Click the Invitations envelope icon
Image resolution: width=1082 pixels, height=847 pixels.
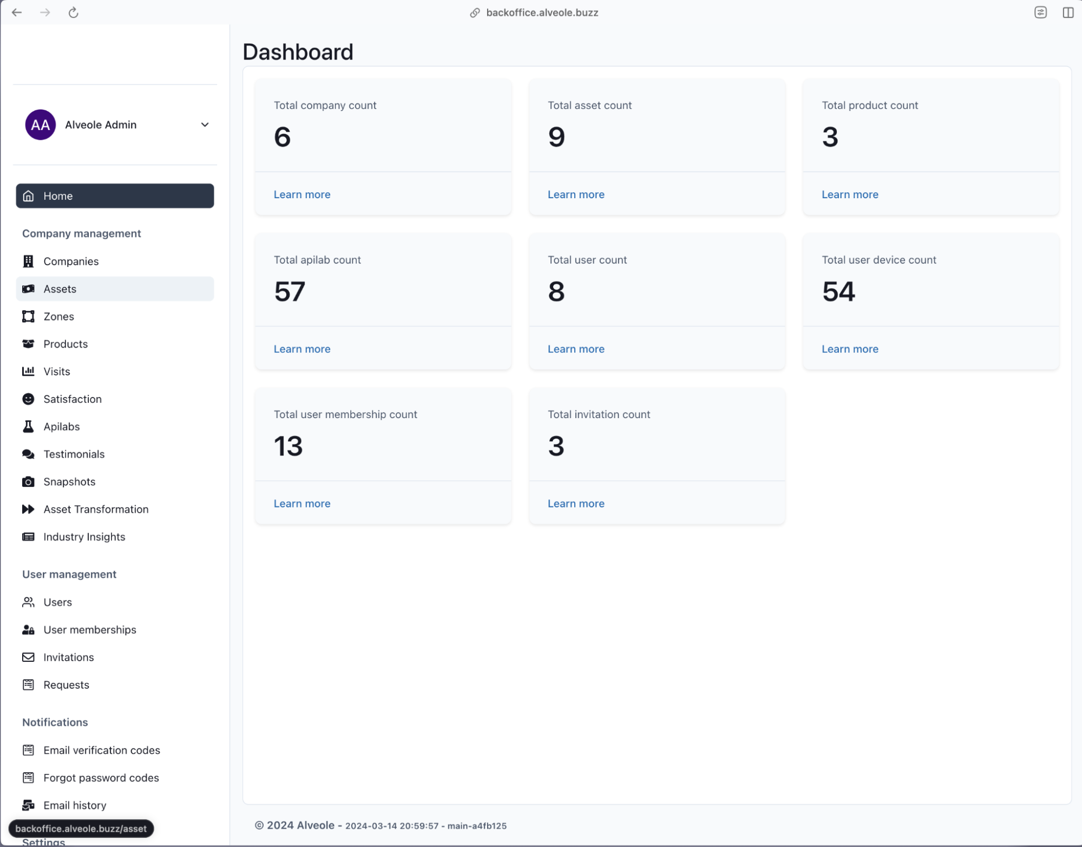[x=28, y=657]
